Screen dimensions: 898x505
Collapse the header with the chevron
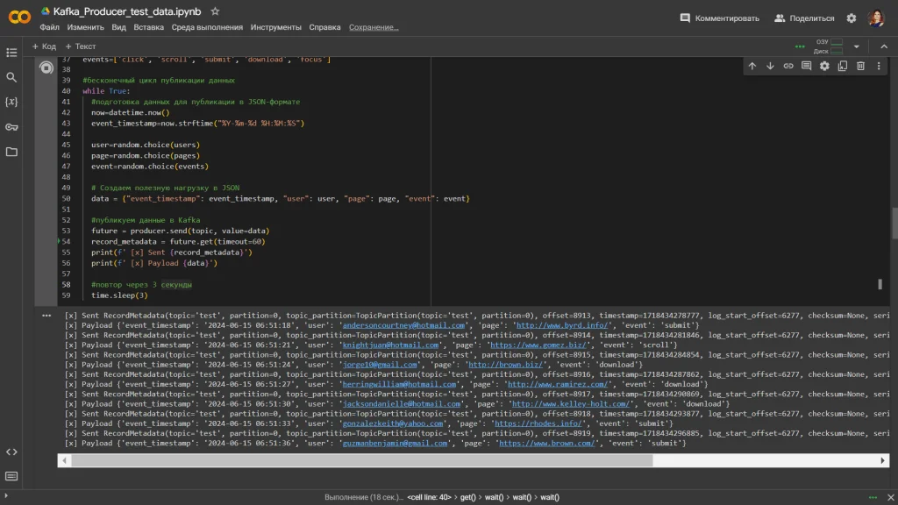884,47
